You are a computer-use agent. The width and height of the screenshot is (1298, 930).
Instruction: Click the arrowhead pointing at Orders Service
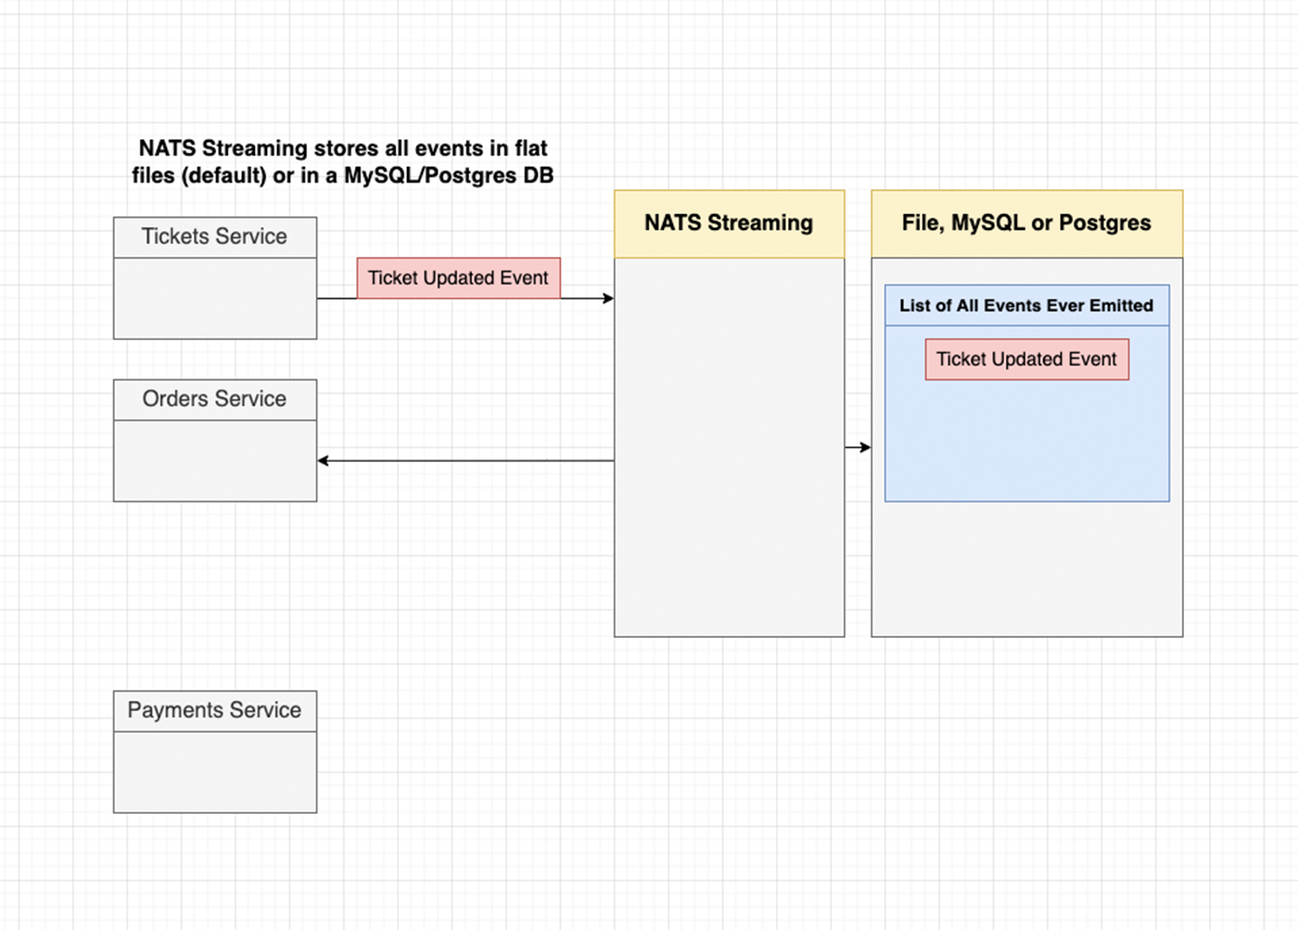pyautogui.click(x=324, y=461)
